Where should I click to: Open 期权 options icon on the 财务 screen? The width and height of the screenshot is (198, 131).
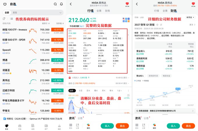point(154,126)
